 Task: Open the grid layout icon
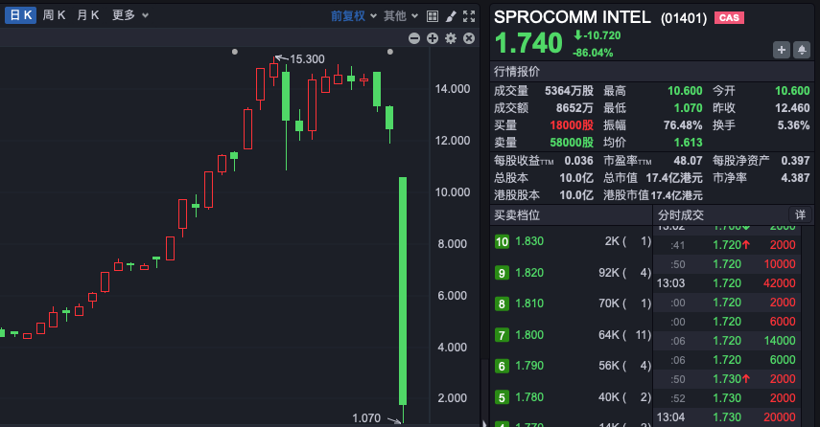pyautogui.click(x=432, y=15)
